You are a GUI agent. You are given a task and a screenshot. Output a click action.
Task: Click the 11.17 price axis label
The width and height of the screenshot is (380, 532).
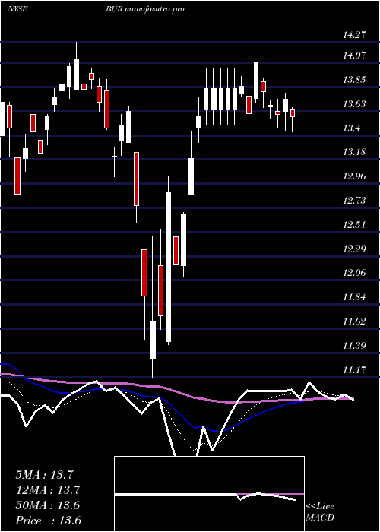(355, 369)
